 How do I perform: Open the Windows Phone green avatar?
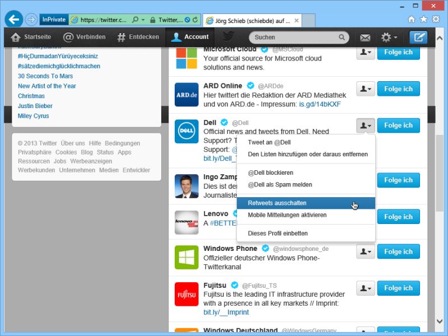click(x=186, y=258)
